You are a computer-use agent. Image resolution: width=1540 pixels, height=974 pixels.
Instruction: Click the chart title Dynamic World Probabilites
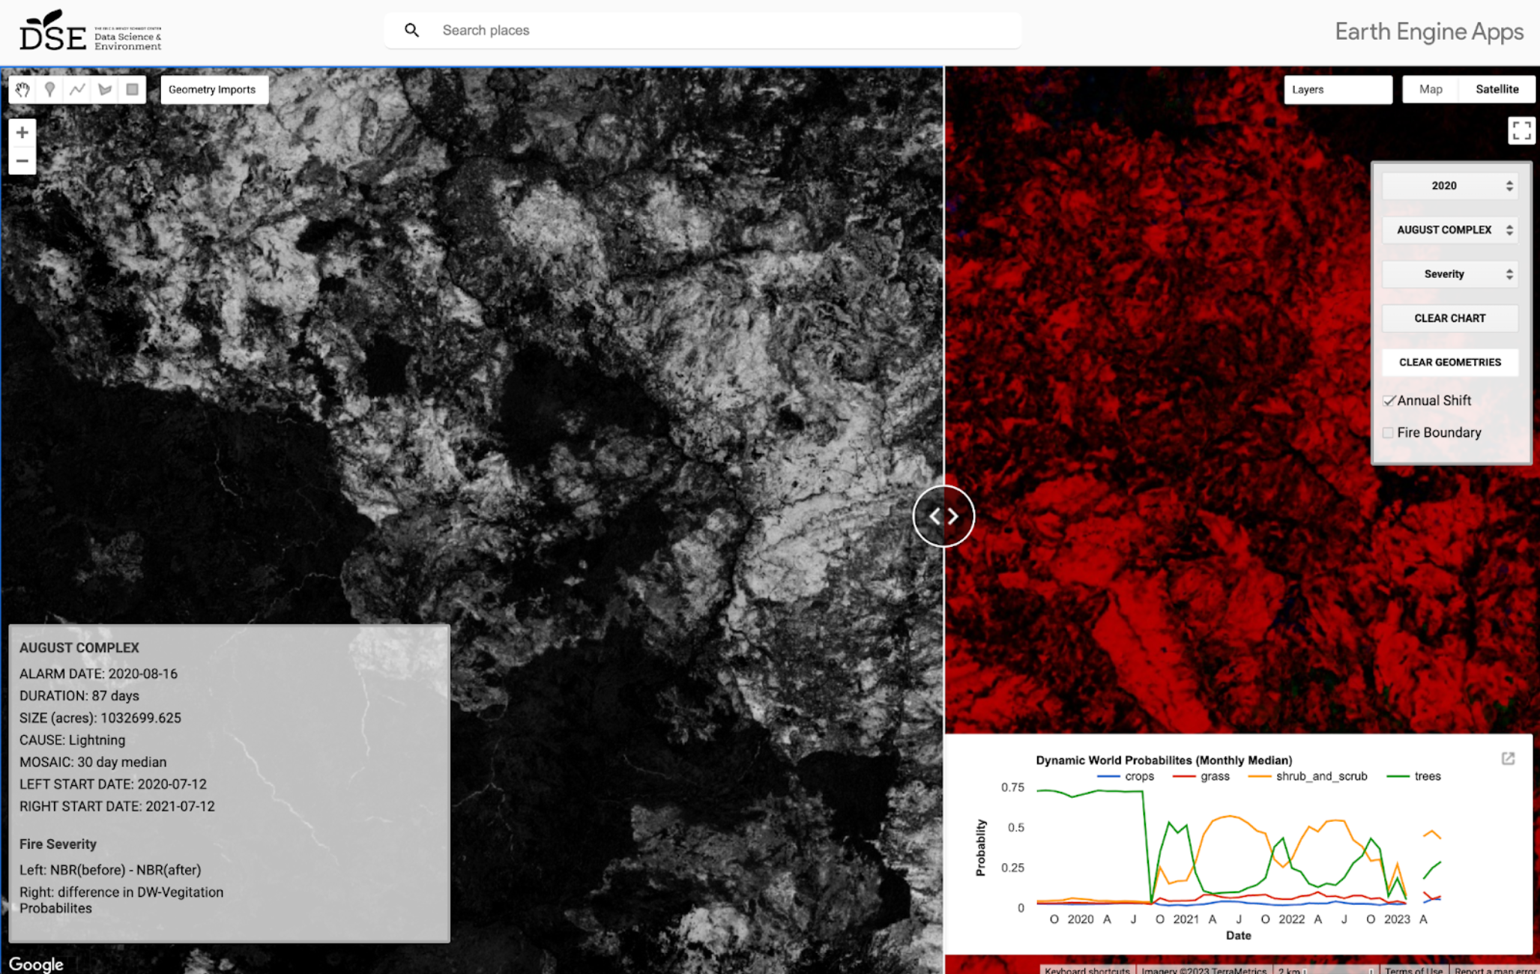[x=1164, y=760]
